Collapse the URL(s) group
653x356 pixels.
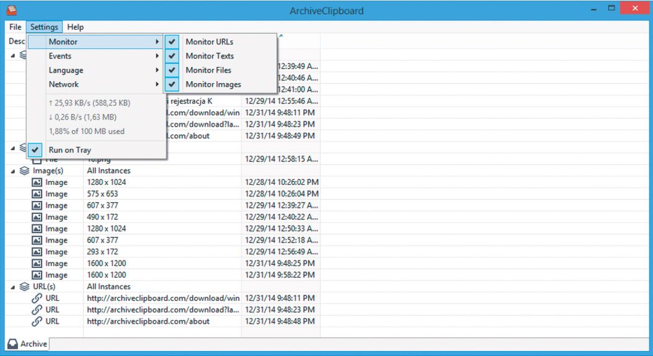coord(13,287)
